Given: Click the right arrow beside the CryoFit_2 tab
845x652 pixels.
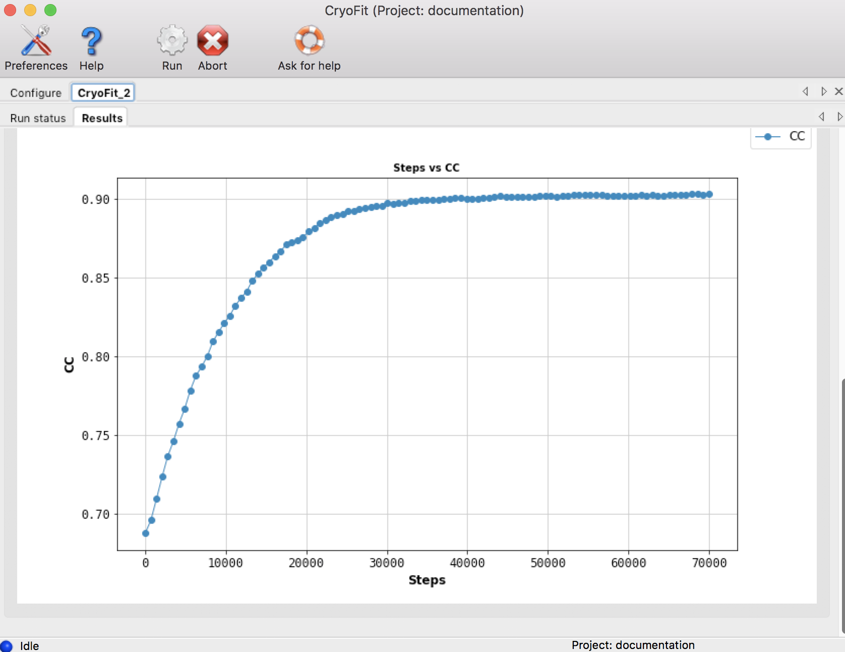Looking at the screenshot, I should coord(824,92).
